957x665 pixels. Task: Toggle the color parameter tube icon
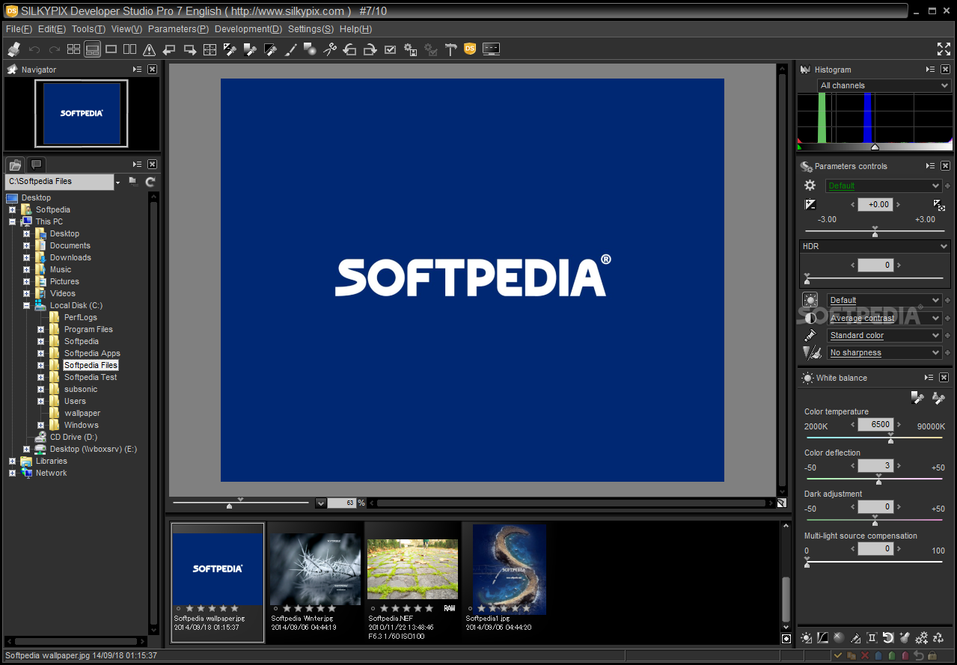(810, 335)
